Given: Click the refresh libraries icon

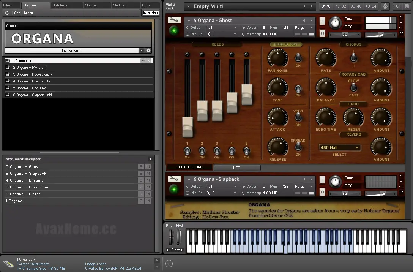Looking at the screenshot, I should point(7,13).
